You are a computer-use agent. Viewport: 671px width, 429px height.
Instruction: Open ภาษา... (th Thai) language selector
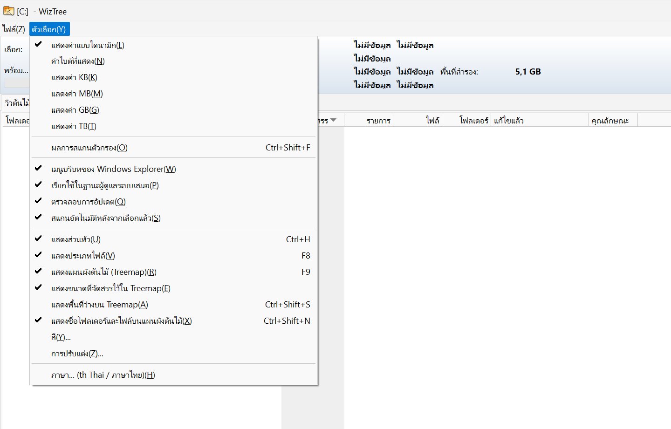tap(174, 375)
